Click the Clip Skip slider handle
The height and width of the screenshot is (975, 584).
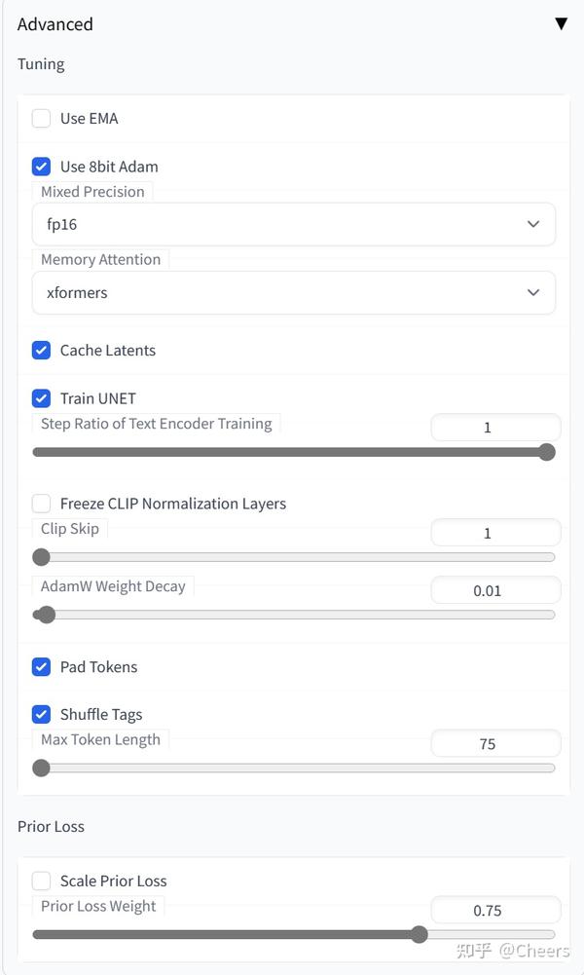(41, 557)
